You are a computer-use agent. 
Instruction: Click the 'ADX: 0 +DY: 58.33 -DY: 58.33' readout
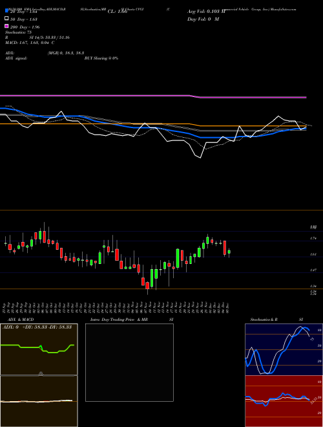[x=37, y=327]
